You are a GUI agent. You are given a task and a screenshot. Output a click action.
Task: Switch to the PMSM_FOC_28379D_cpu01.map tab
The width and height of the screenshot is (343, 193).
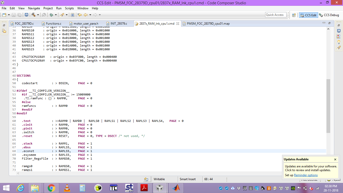208,24
